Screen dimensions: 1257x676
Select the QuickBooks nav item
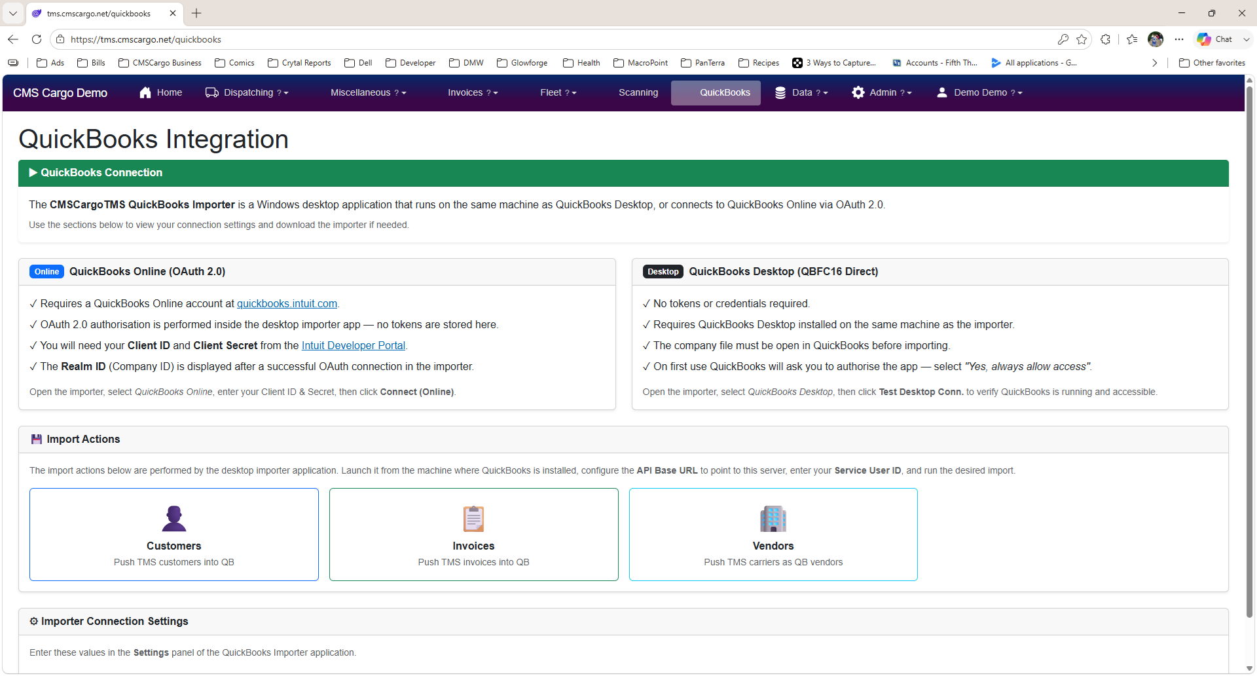tap(716, 92)
